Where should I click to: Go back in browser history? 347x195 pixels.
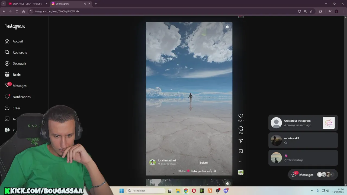pos(4,11)
